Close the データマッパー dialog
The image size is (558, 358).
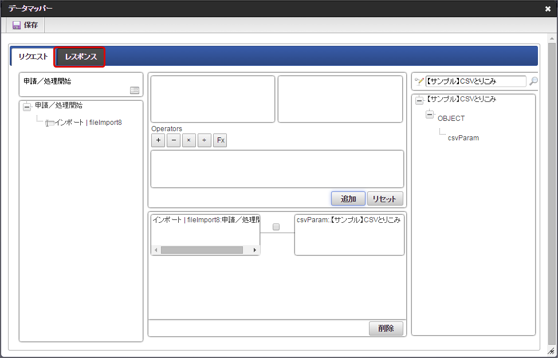coord(548,9)
